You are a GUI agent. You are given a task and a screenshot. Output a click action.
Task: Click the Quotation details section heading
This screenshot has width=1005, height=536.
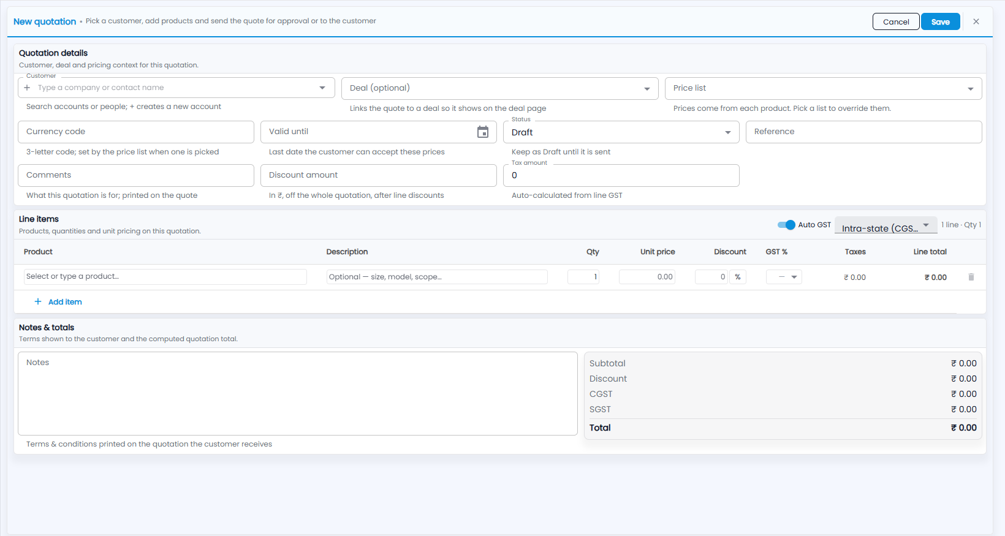coord(53,53)
